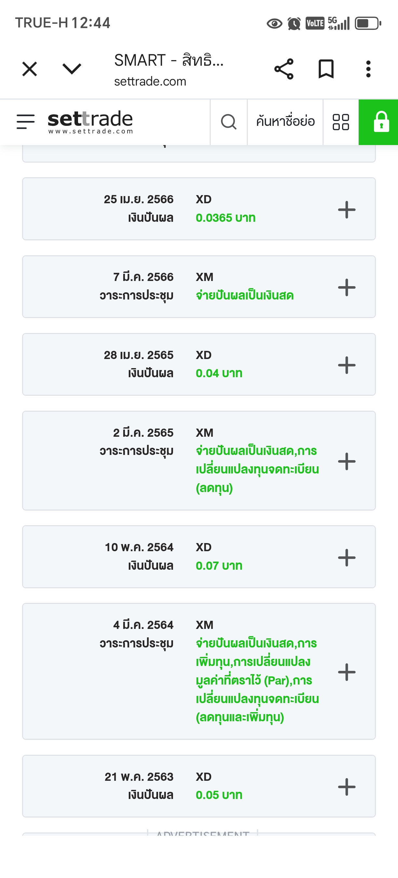
Task: Expand the 25 เม.ย. 2566 XD entry
Action: (x=347, y=209)
